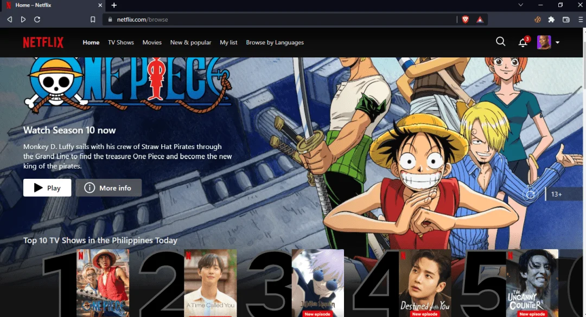Click the profile avatar picture
The height and width of the screenshot is (317, 586).
(544, 42)
